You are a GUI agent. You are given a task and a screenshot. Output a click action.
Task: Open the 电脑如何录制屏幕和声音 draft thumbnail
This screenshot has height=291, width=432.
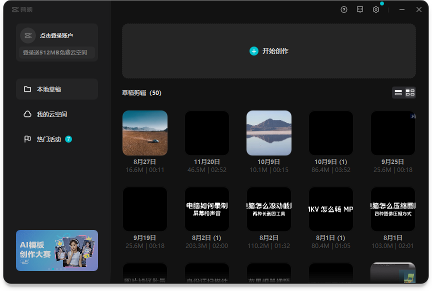coord(206,208)
